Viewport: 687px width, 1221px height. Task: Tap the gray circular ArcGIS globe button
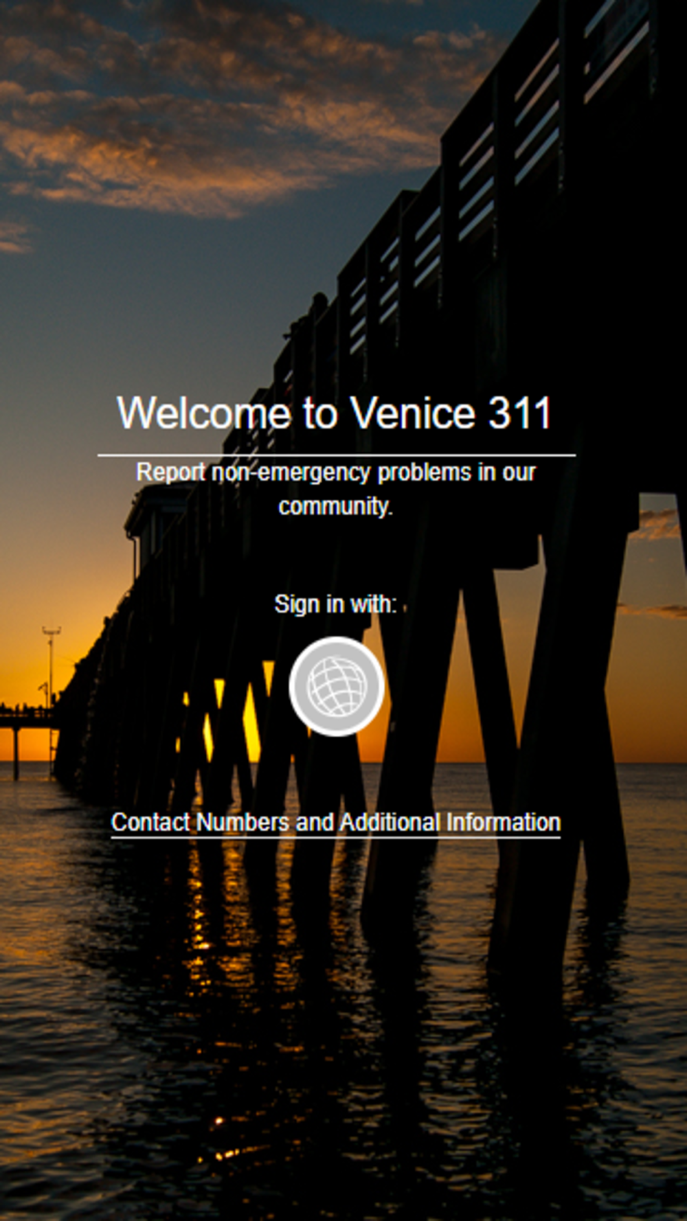pyautogui.click(x=337, y=686)
